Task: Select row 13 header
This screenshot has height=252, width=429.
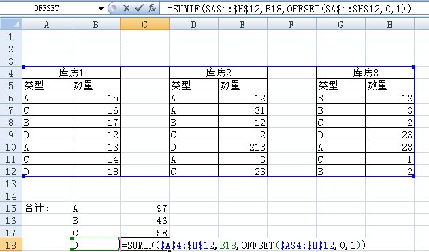Action: click(11, 184)
